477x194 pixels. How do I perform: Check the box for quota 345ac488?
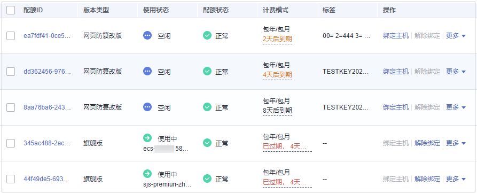click(x=11, y=143)
